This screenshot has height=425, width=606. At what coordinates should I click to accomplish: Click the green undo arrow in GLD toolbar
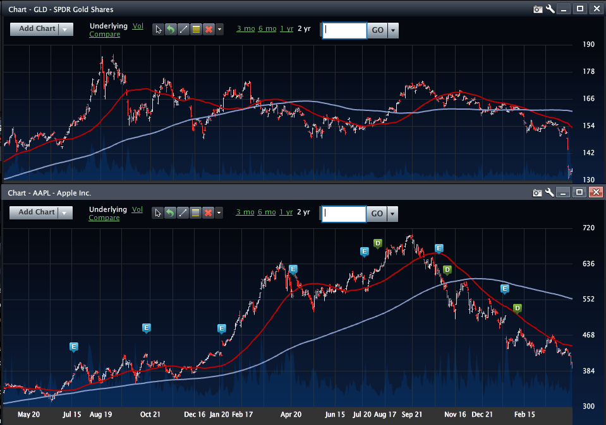coord(171,30)
